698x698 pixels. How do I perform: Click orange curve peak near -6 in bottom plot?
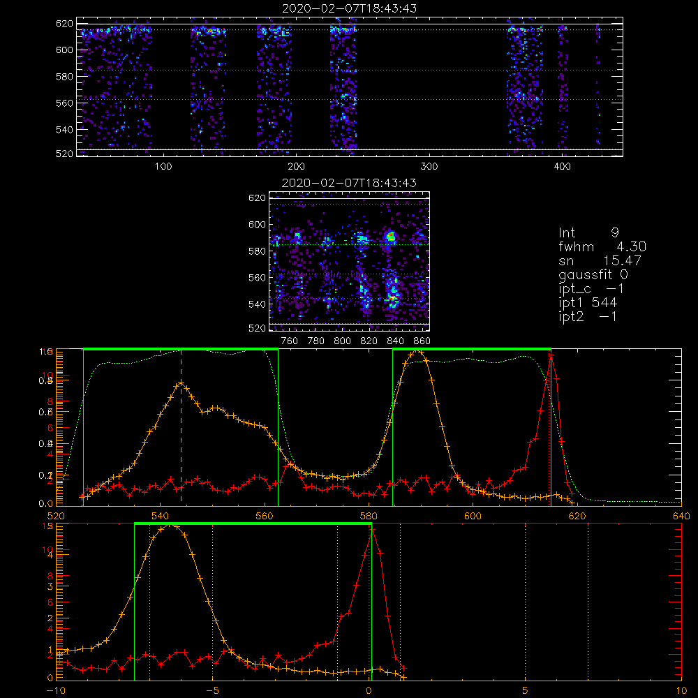point(169,526)
